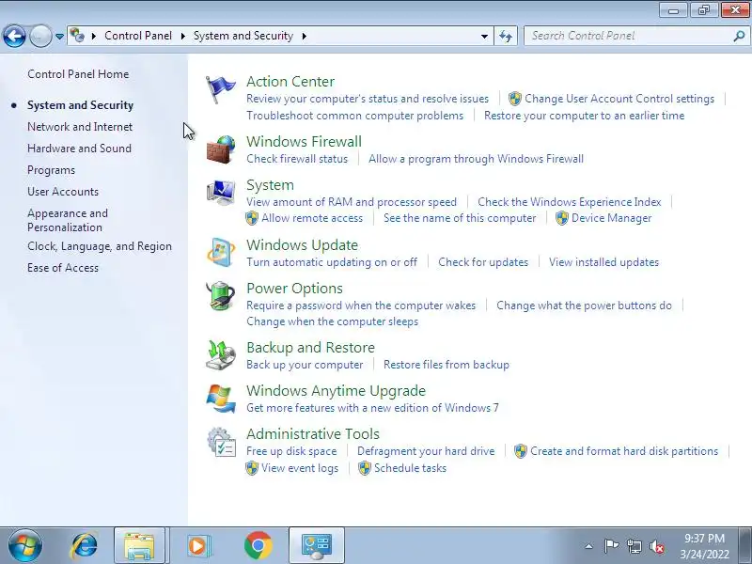Select Network and Internet category
Screen dimensions: 752x564
point(80,127)
